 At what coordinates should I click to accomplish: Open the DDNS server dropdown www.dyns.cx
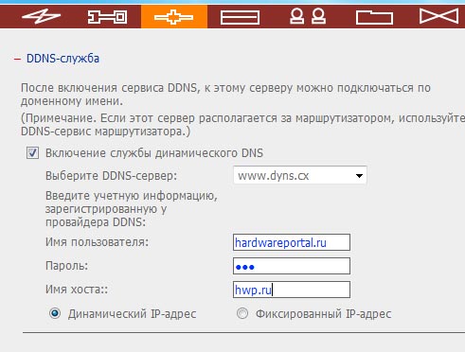(300, 175)
